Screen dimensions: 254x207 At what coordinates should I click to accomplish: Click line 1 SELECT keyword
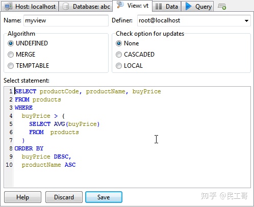[26, 91]
